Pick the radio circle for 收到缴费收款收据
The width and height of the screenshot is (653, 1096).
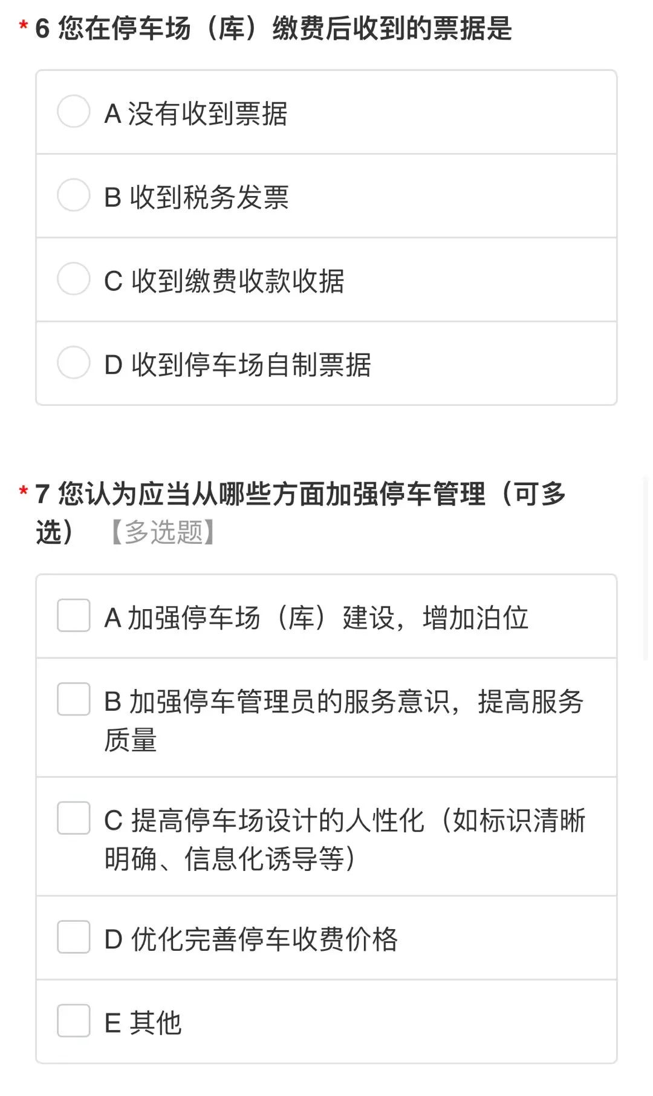click(x=74, y=279)
